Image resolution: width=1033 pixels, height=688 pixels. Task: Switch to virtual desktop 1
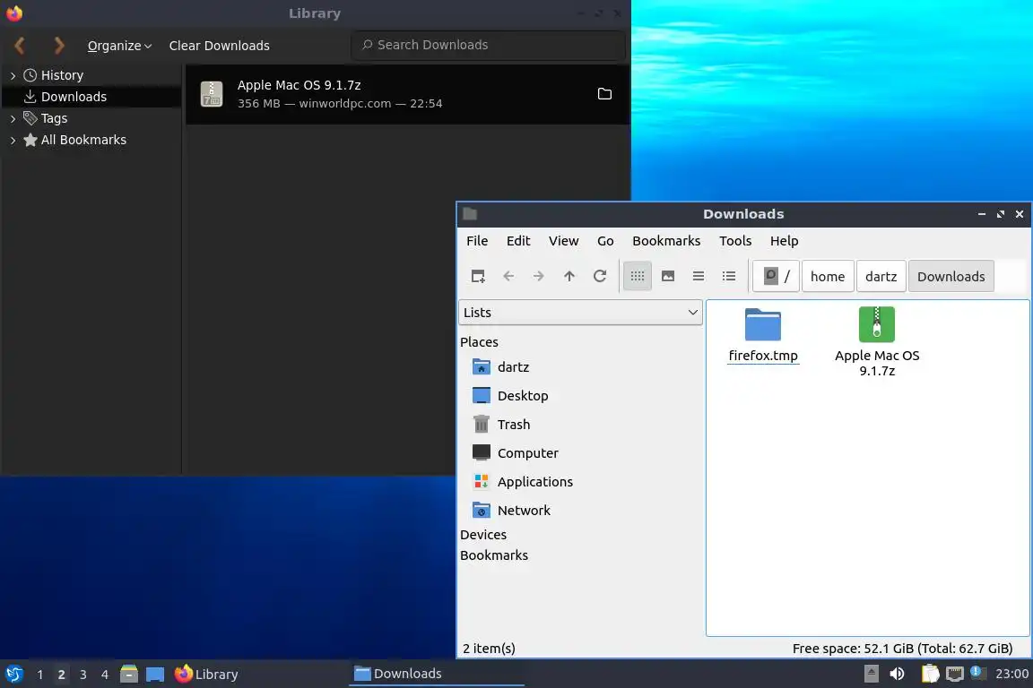pyautogui.click(x=39, y=675)
